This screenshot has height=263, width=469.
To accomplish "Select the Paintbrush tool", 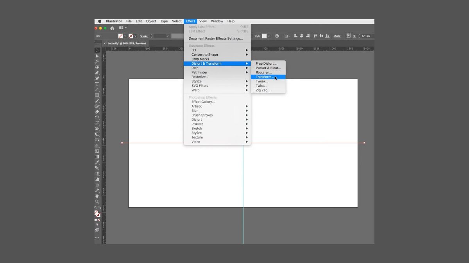I will pos(97,101).
